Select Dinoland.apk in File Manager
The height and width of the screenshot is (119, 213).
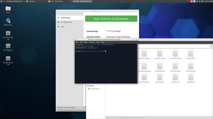[191, 55]
